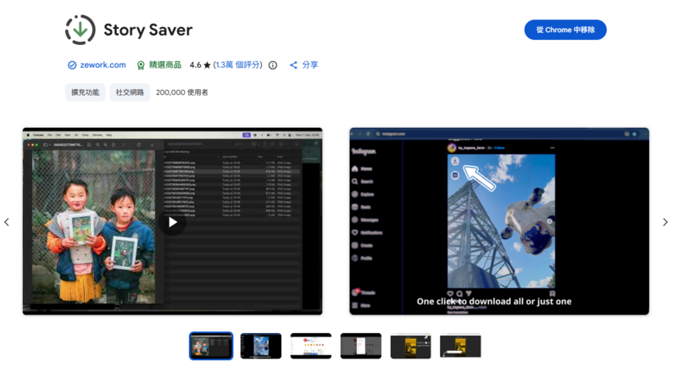
Task: Select the fifth thumbnail with the yellow poster
Action: [x=411, y=346]
